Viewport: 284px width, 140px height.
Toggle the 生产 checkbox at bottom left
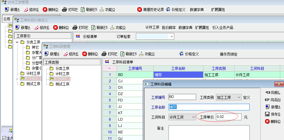pyautogui.click(x=4, y=138)
